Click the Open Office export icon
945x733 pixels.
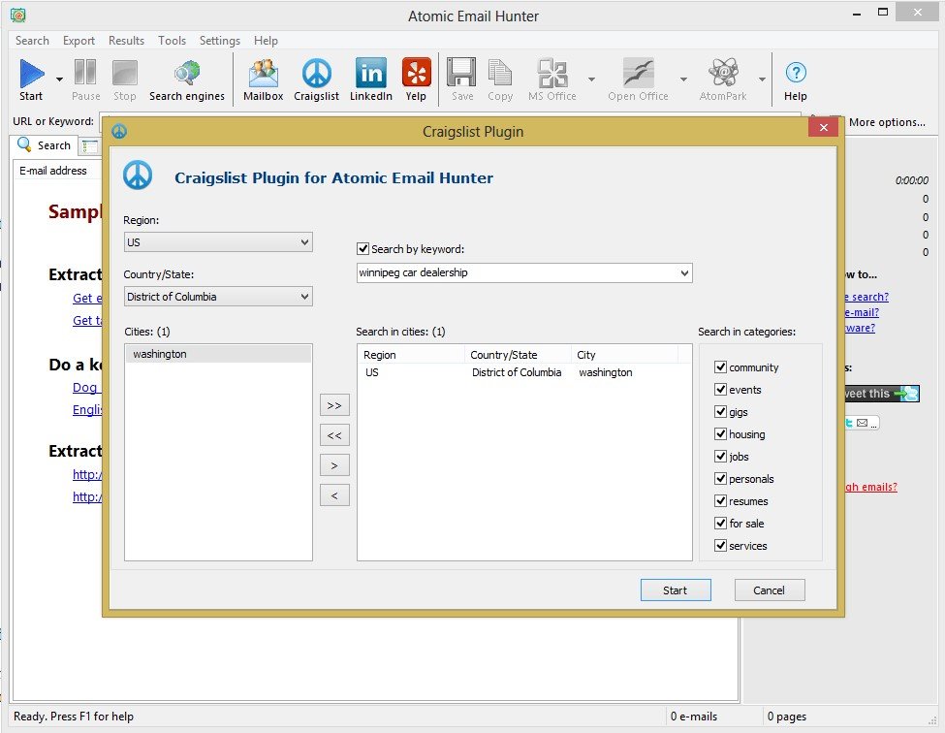(638, 73)
